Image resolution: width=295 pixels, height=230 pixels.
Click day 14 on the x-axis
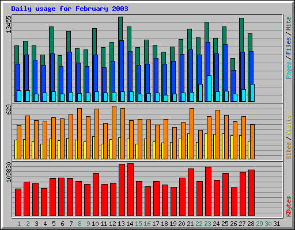click(x=130, y=224)
